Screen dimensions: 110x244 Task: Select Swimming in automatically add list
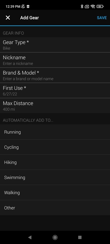(55, 178)
